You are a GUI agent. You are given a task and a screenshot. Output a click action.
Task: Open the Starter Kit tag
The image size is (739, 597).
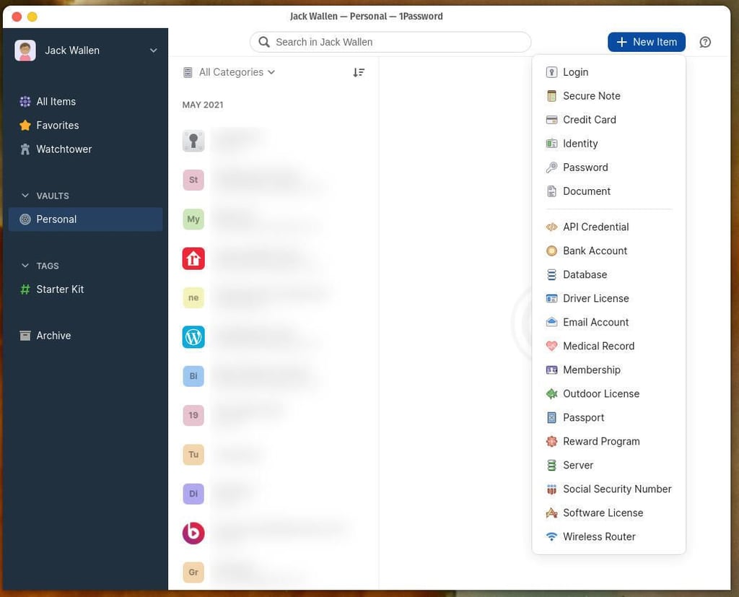click(x=60, y=289)
